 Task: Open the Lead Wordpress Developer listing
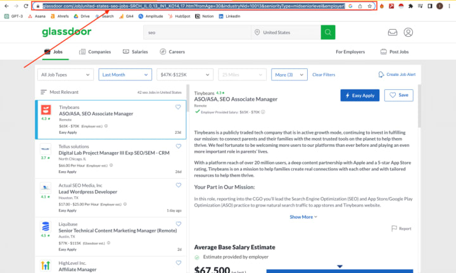(88, 192)
